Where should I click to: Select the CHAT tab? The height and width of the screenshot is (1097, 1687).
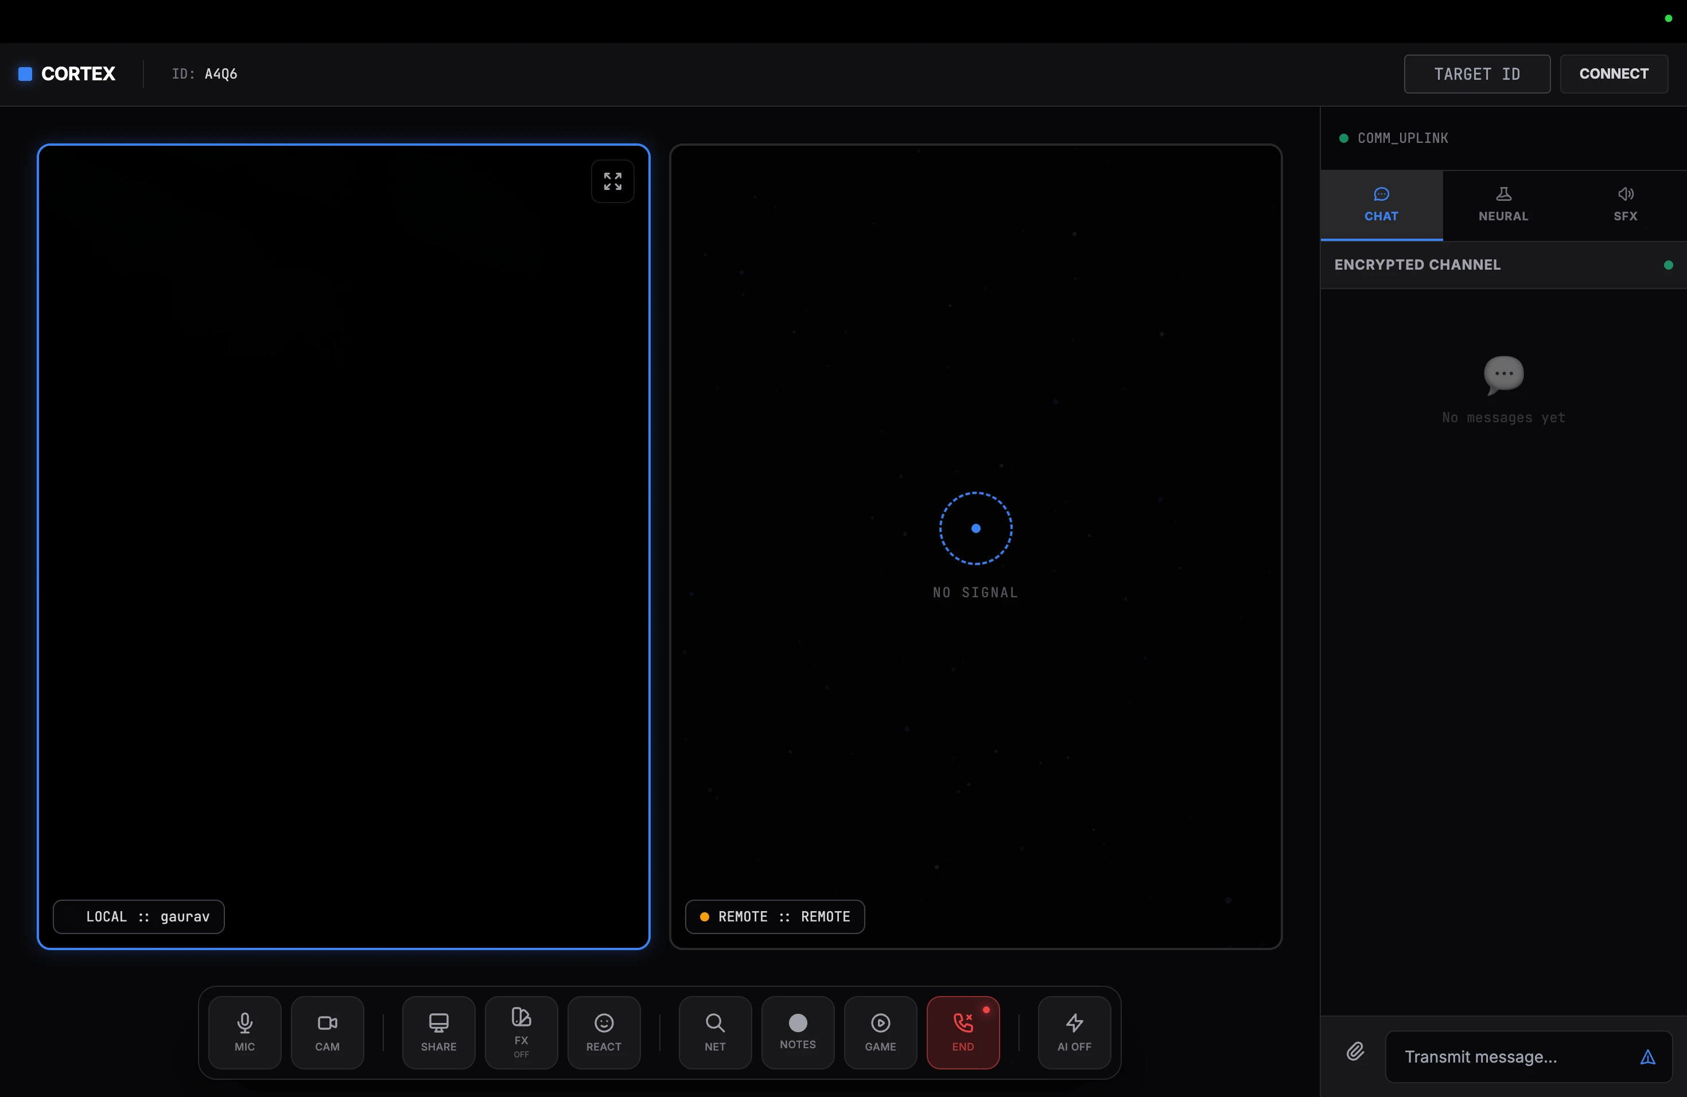1381,205
